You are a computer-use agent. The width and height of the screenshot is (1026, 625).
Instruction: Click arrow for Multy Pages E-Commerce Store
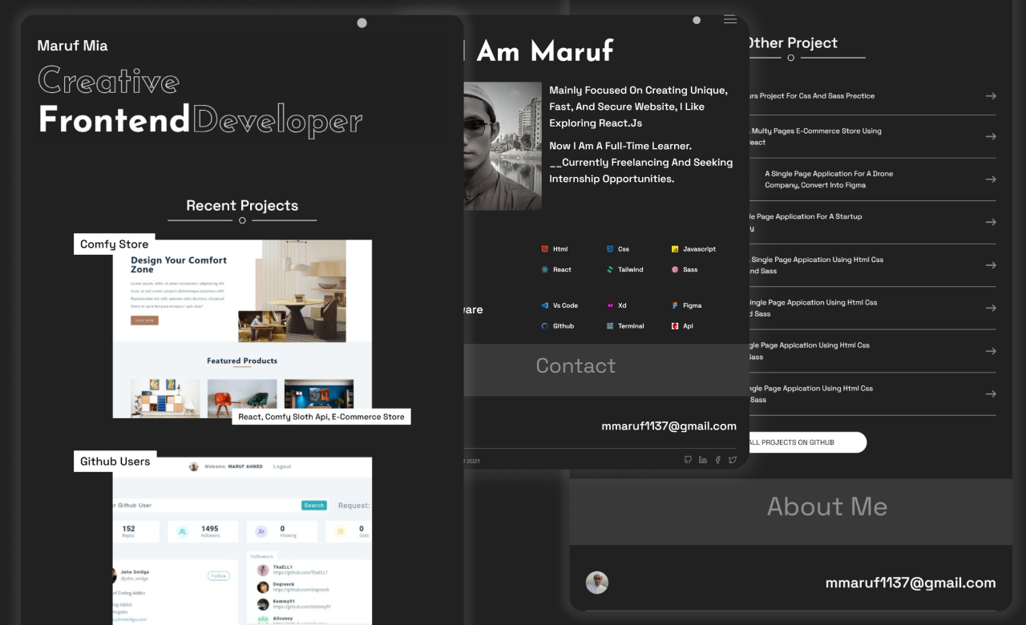991,136
